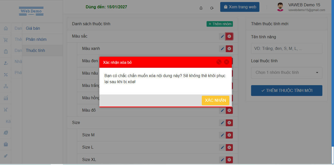Select Giá bán menu item
This screenshot has width=334, height=165.
pos(33,28)
